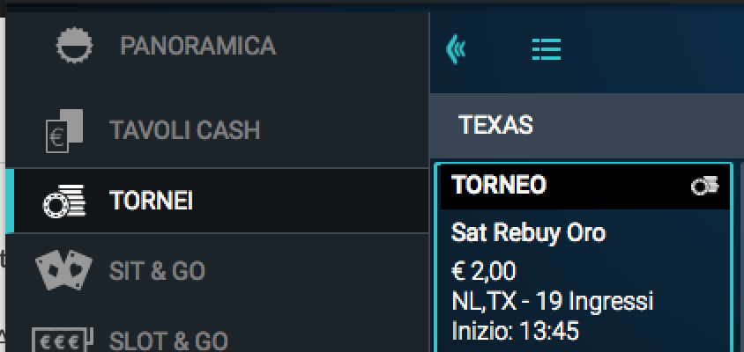Click the Slot & Go euro slot icon
The height and width of the screenshot is (352, 744).
coord(63,340)
